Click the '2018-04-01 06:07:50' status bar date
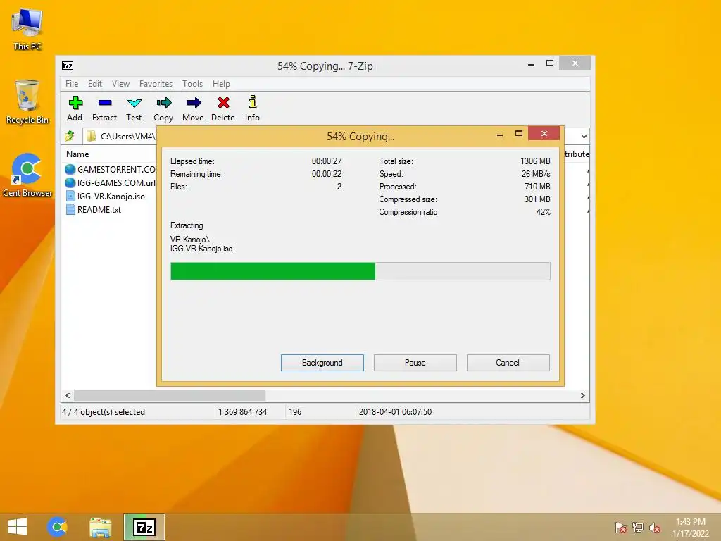 coord(396,411)
